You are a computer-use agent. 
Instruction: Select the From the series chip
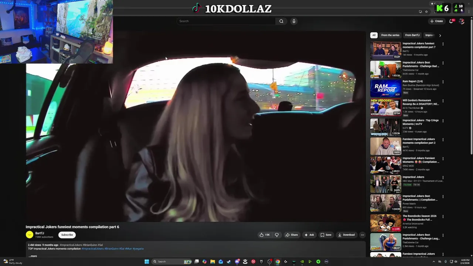(x=390, y=35)
